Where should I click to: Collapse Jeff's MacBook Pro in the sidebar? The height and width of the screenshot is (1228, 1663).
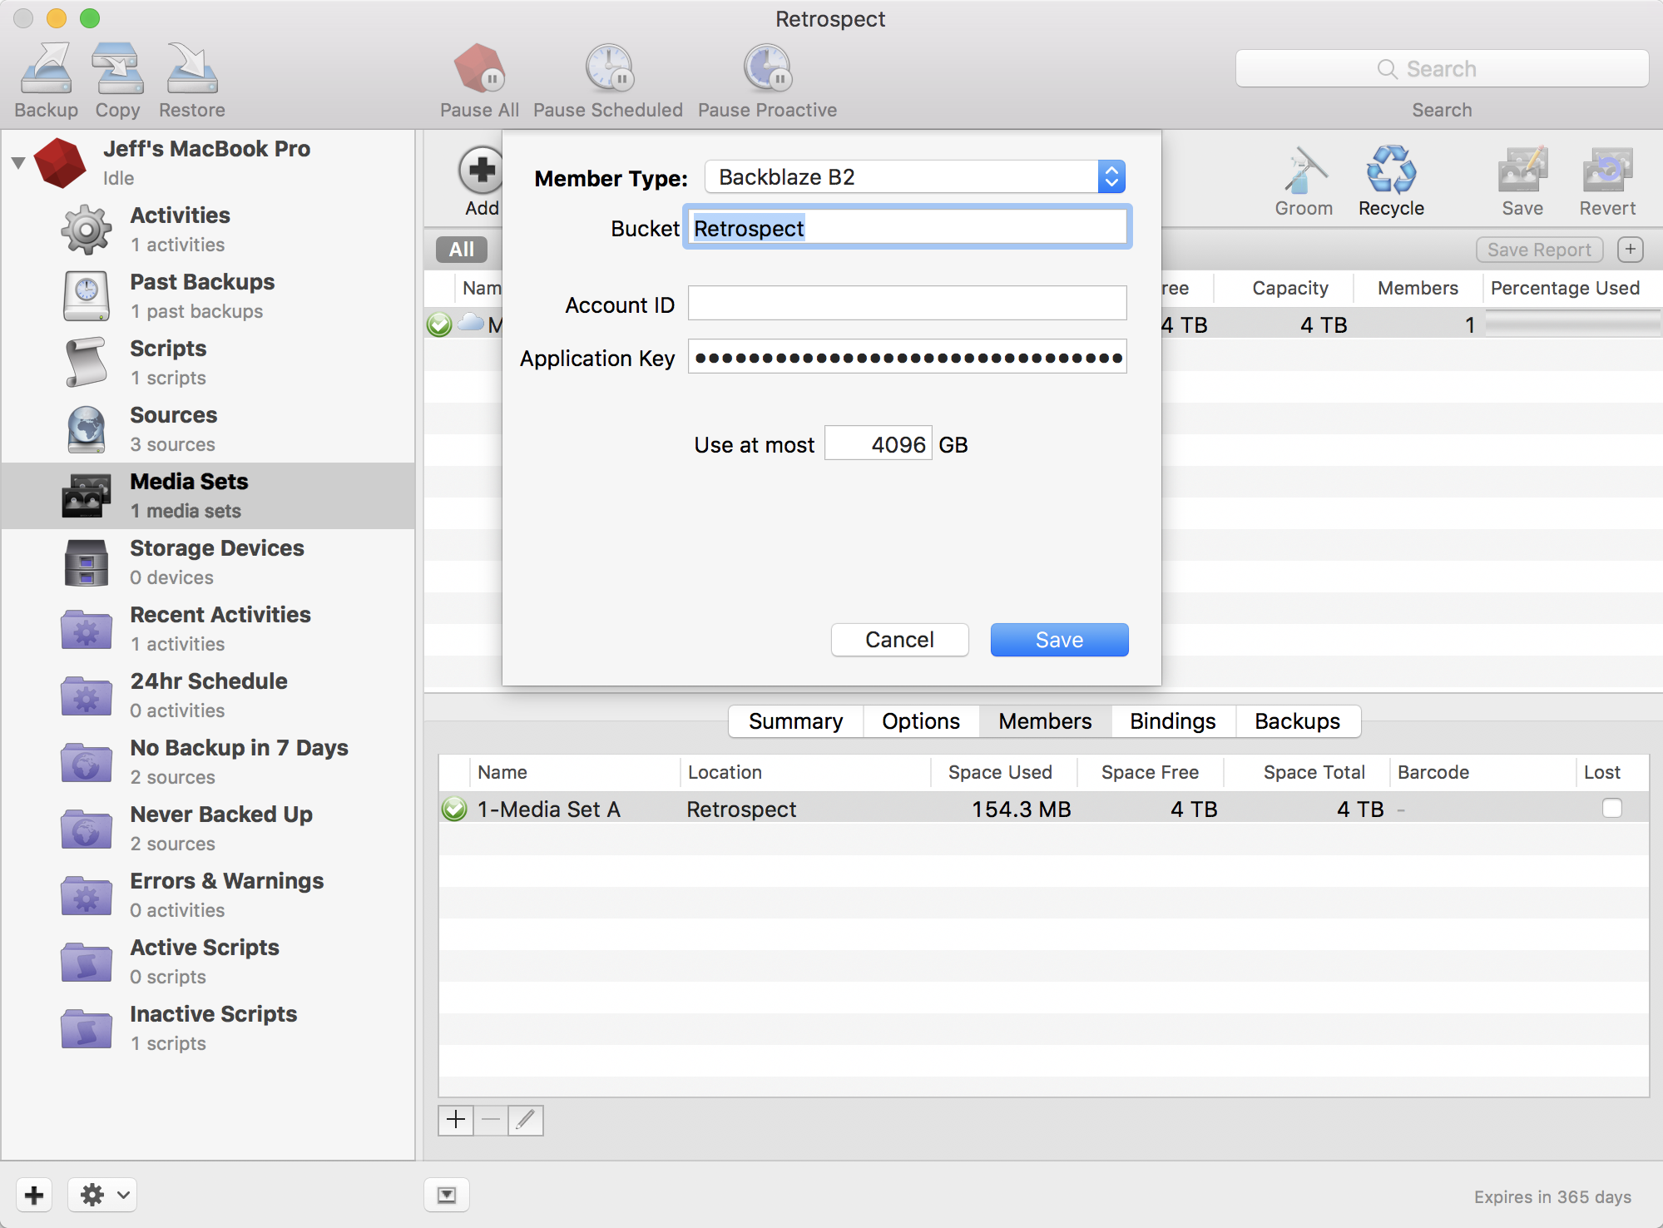click(17, 163)
